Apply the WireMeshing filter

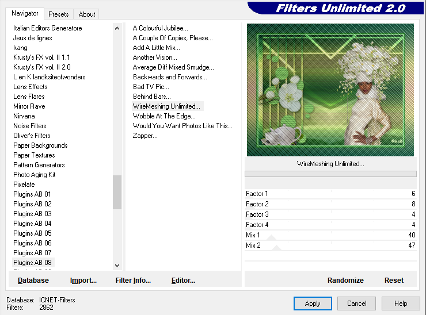(313, 304)
